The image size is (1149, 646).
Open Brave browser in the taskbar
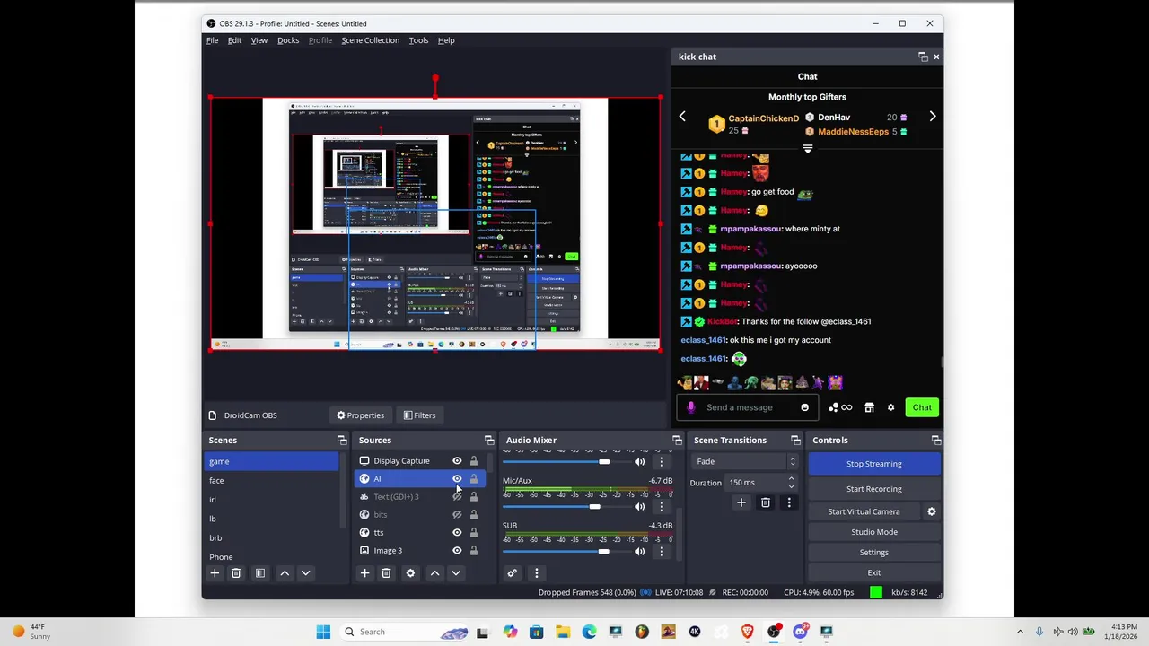747,632
